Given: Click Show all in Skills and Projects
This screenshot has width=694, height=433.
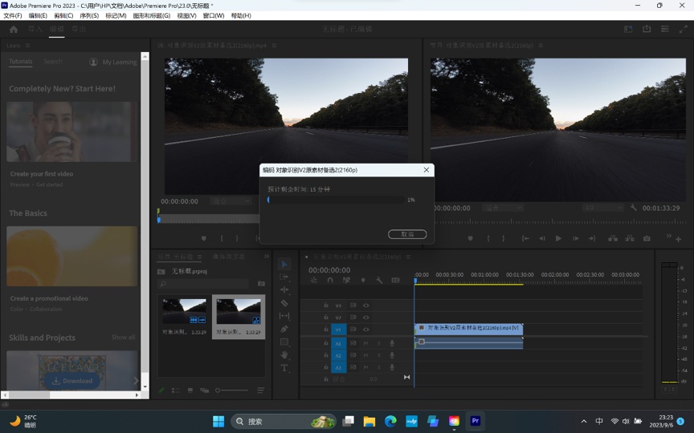Looking at the screenshot, I should click(x=123, y=337).
